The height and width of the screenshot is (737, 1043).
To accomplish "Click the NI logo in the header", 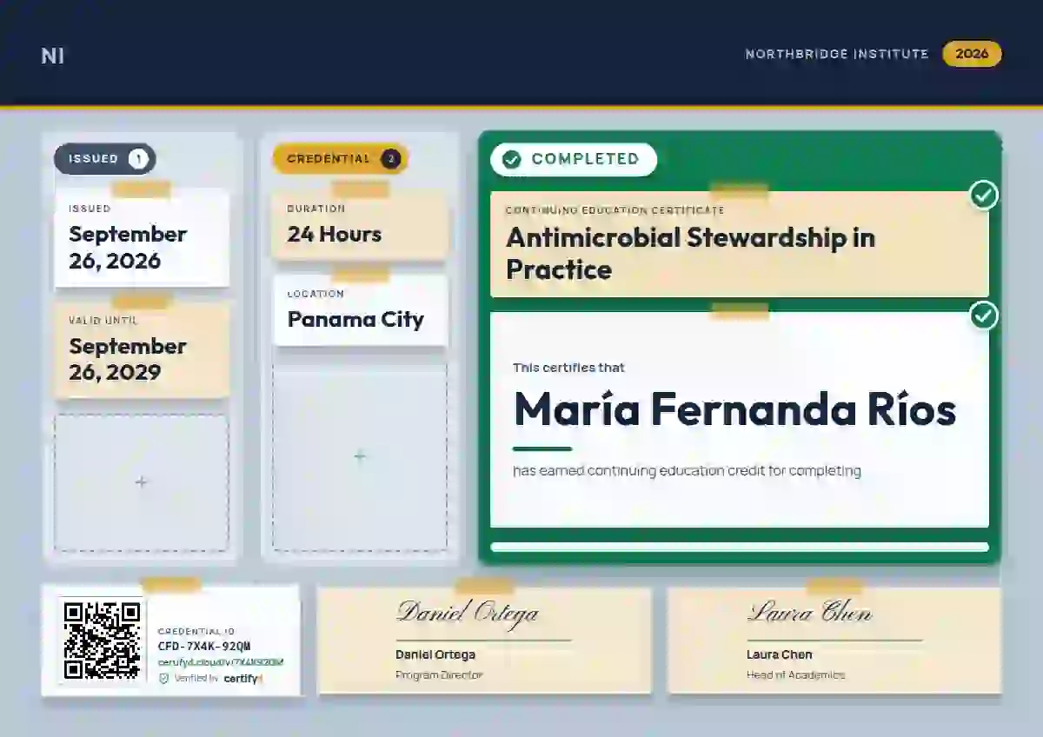I will pos(52,56).
